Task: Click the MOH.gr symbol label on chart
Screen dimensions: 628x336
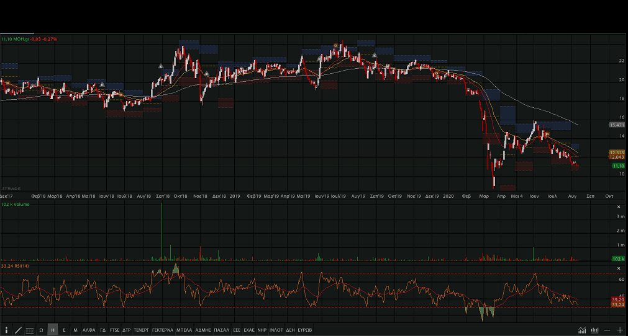Action: point(22,39)
